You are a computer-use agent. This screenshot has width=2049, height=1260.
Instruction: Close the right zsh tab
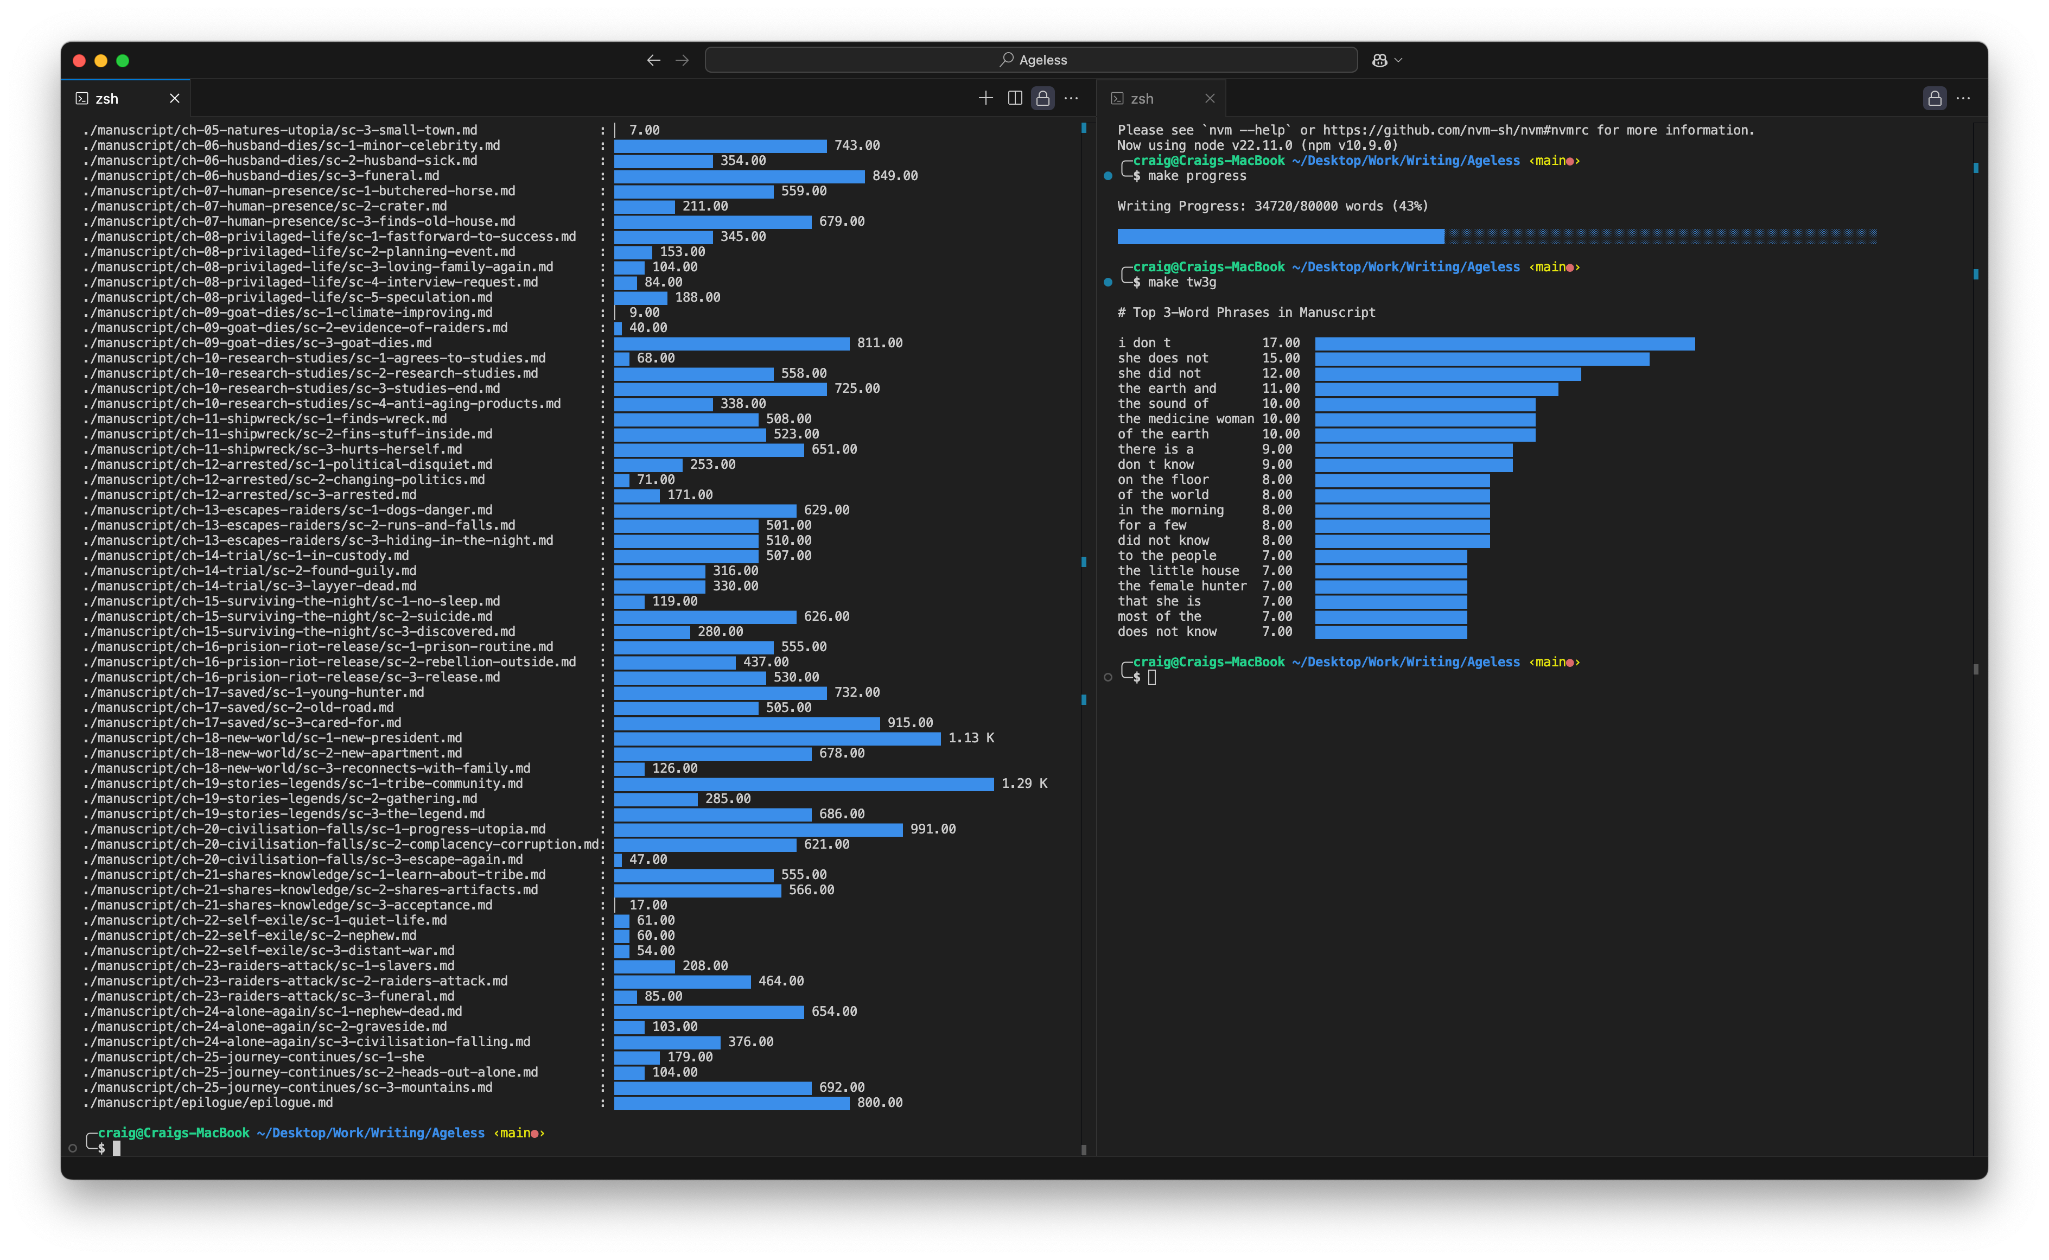point(1210,98)
